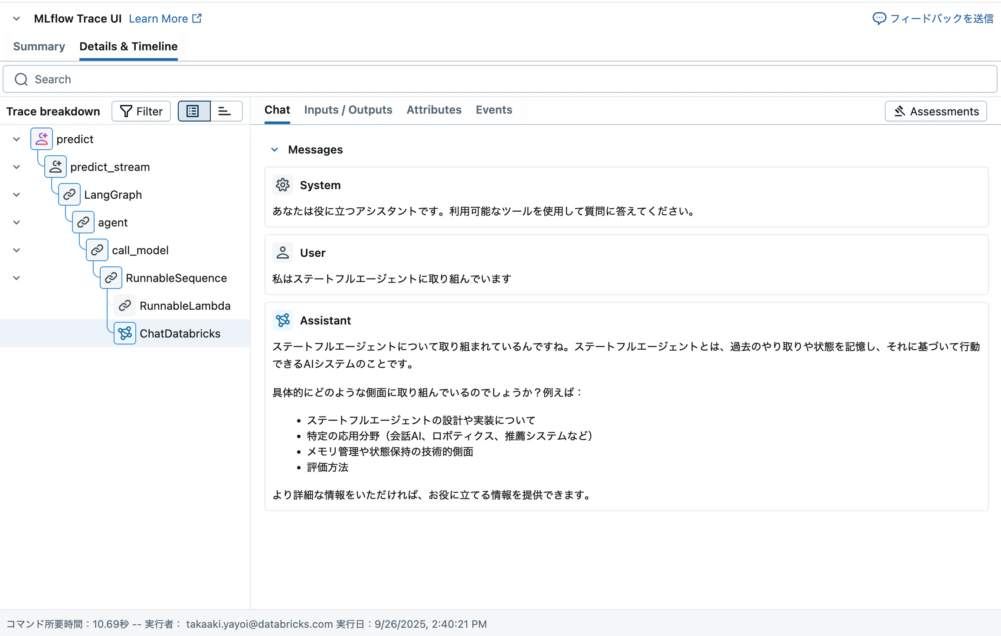This screenshot has height=636, width=1001.
Task: Click the search magnifier icon
Action: point(21,79)
